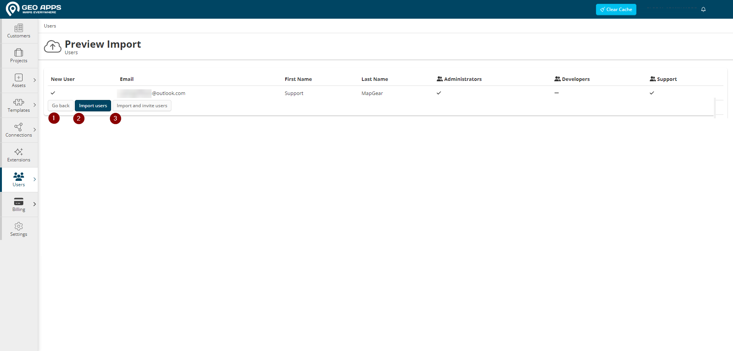Click the Clear Cache button
Viewport: 733px width, 351px height.
point(616,10)
